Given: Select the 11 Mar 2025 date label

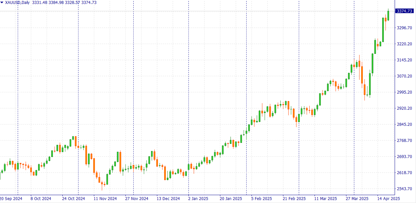Looking at the screenshot, I should pyautogui.click(x=325, y=199).
